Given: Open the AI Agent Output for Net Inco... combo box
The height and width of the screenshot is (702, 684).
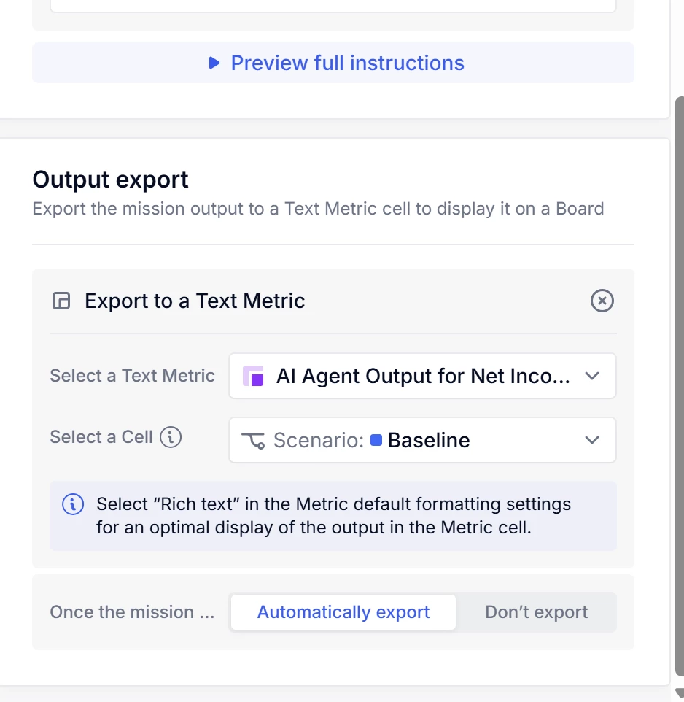Looking at the screenshot, I should pos(422,376).
